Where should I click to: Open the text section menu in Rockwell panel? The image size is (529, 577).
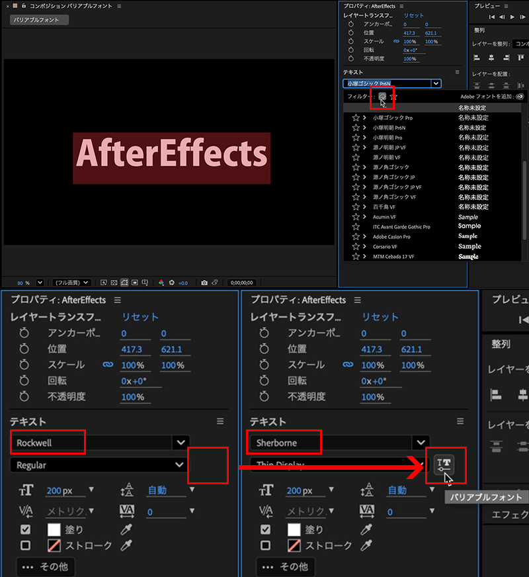pyautogui.click(x=220, y=422)
